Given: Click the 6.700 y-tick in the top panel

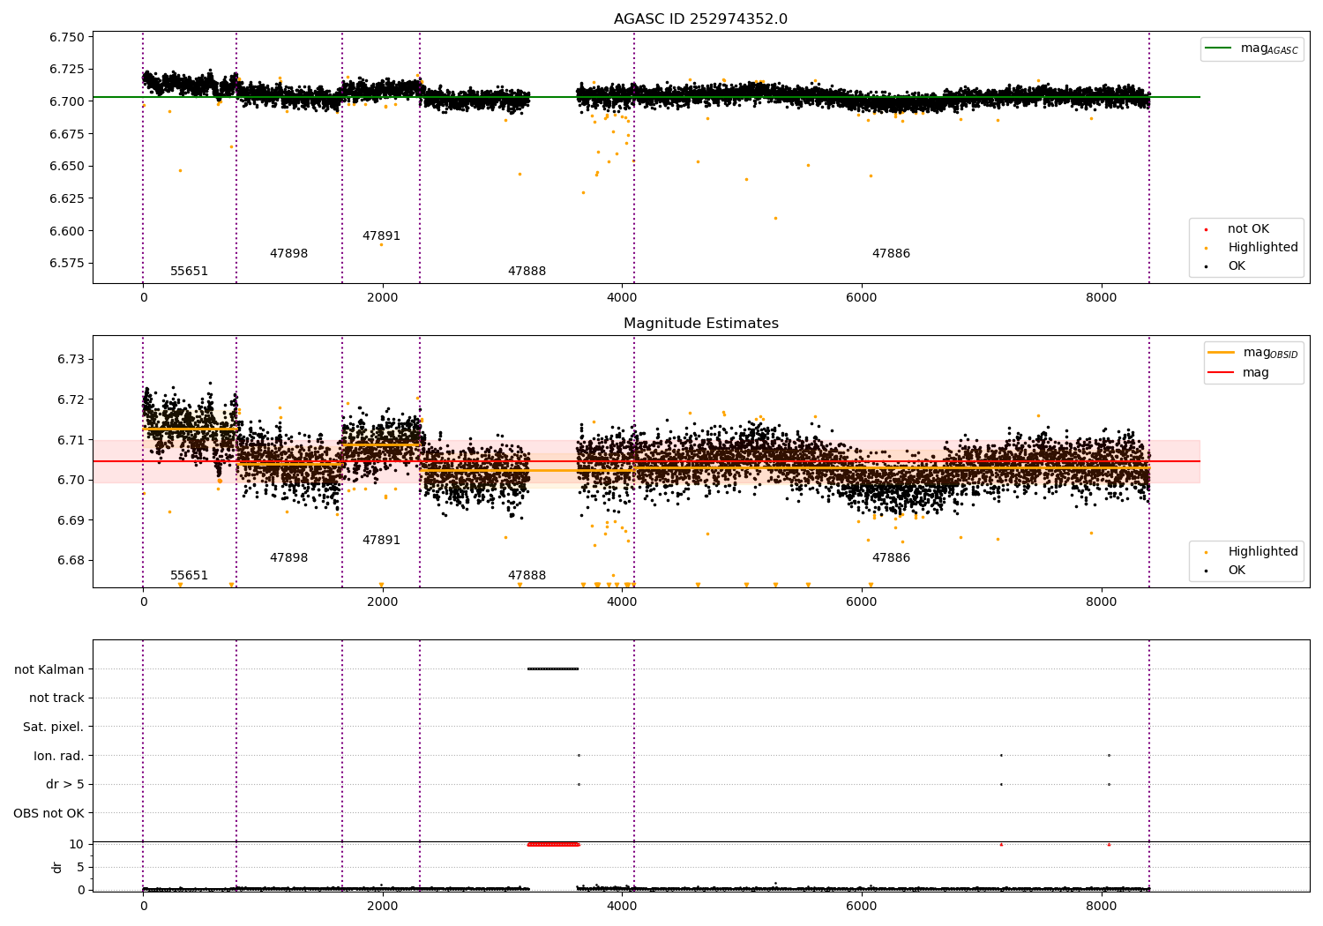Looking at the screenshot, I should [67, 101].
